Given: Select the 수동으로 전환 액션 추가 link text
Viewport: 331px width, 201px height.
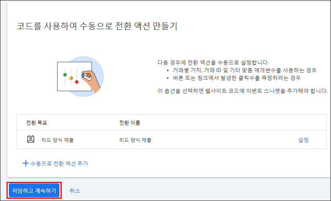Looking at the screenshot, I should [x=59, y=163].
